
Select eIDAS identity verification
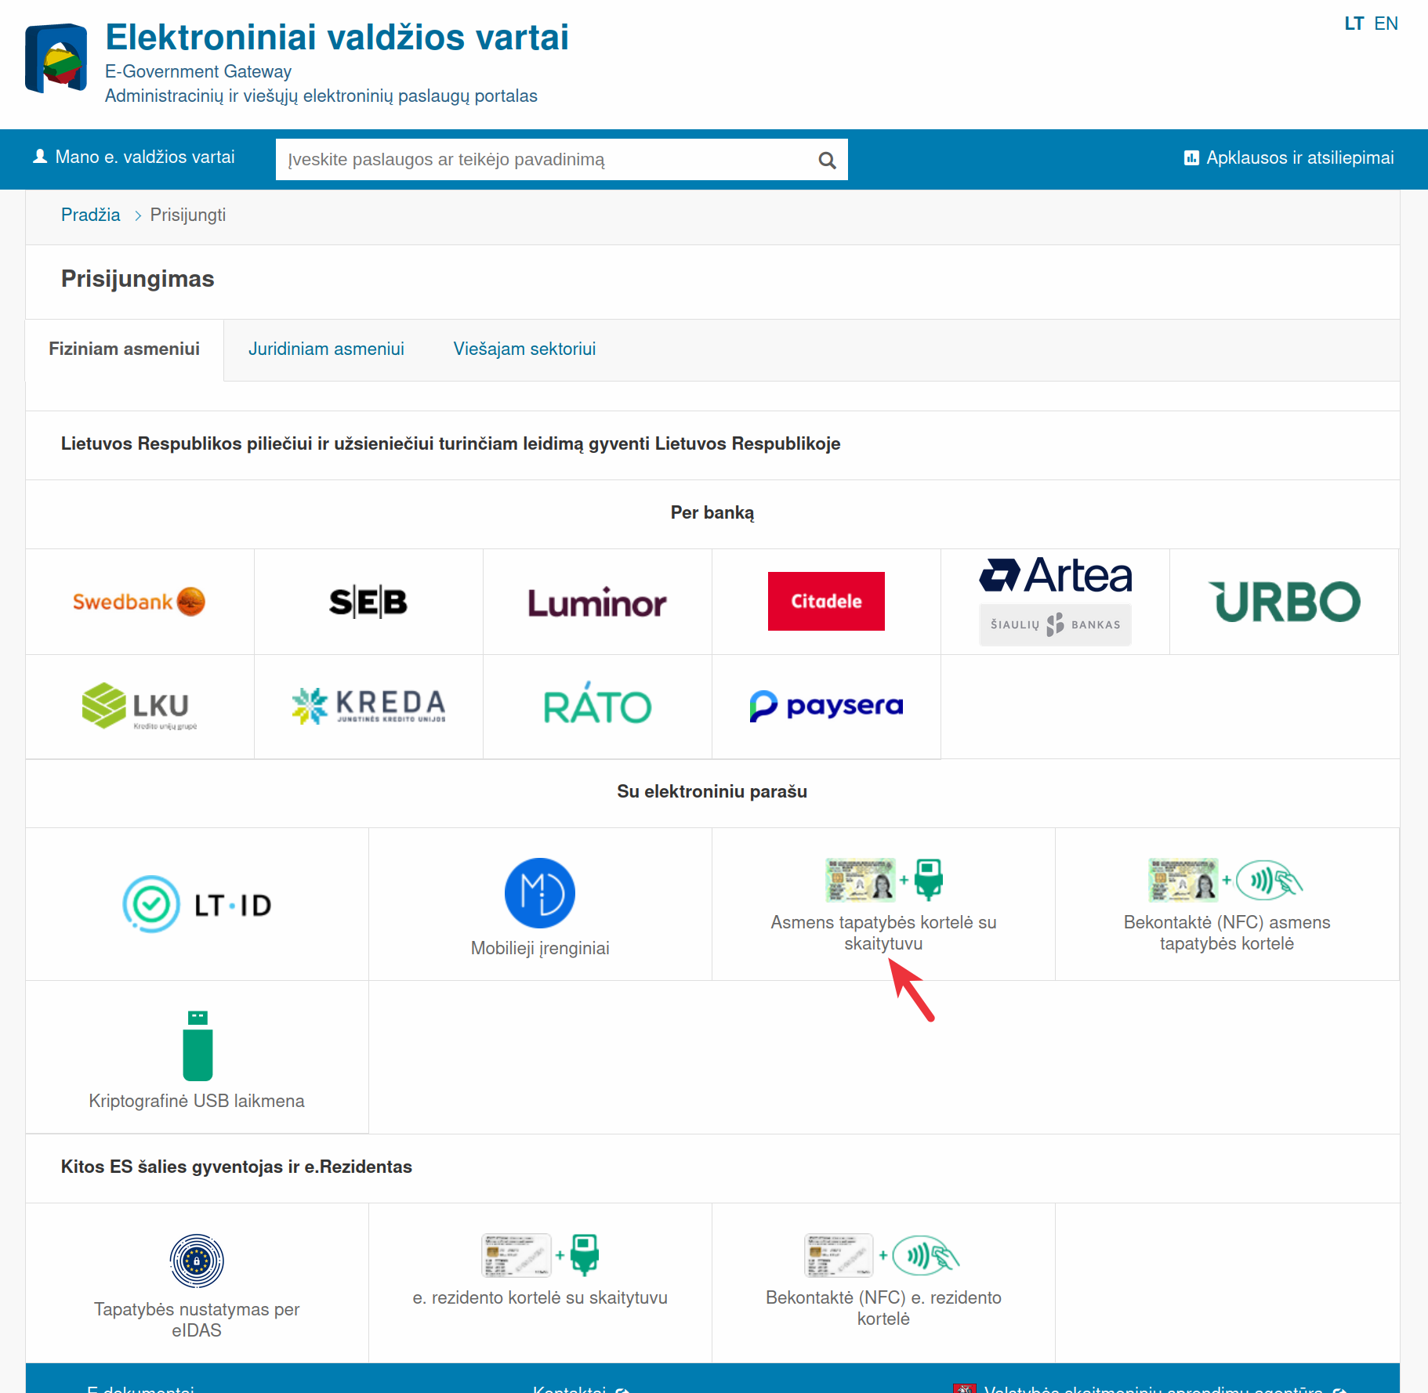tap(197, 1283)
